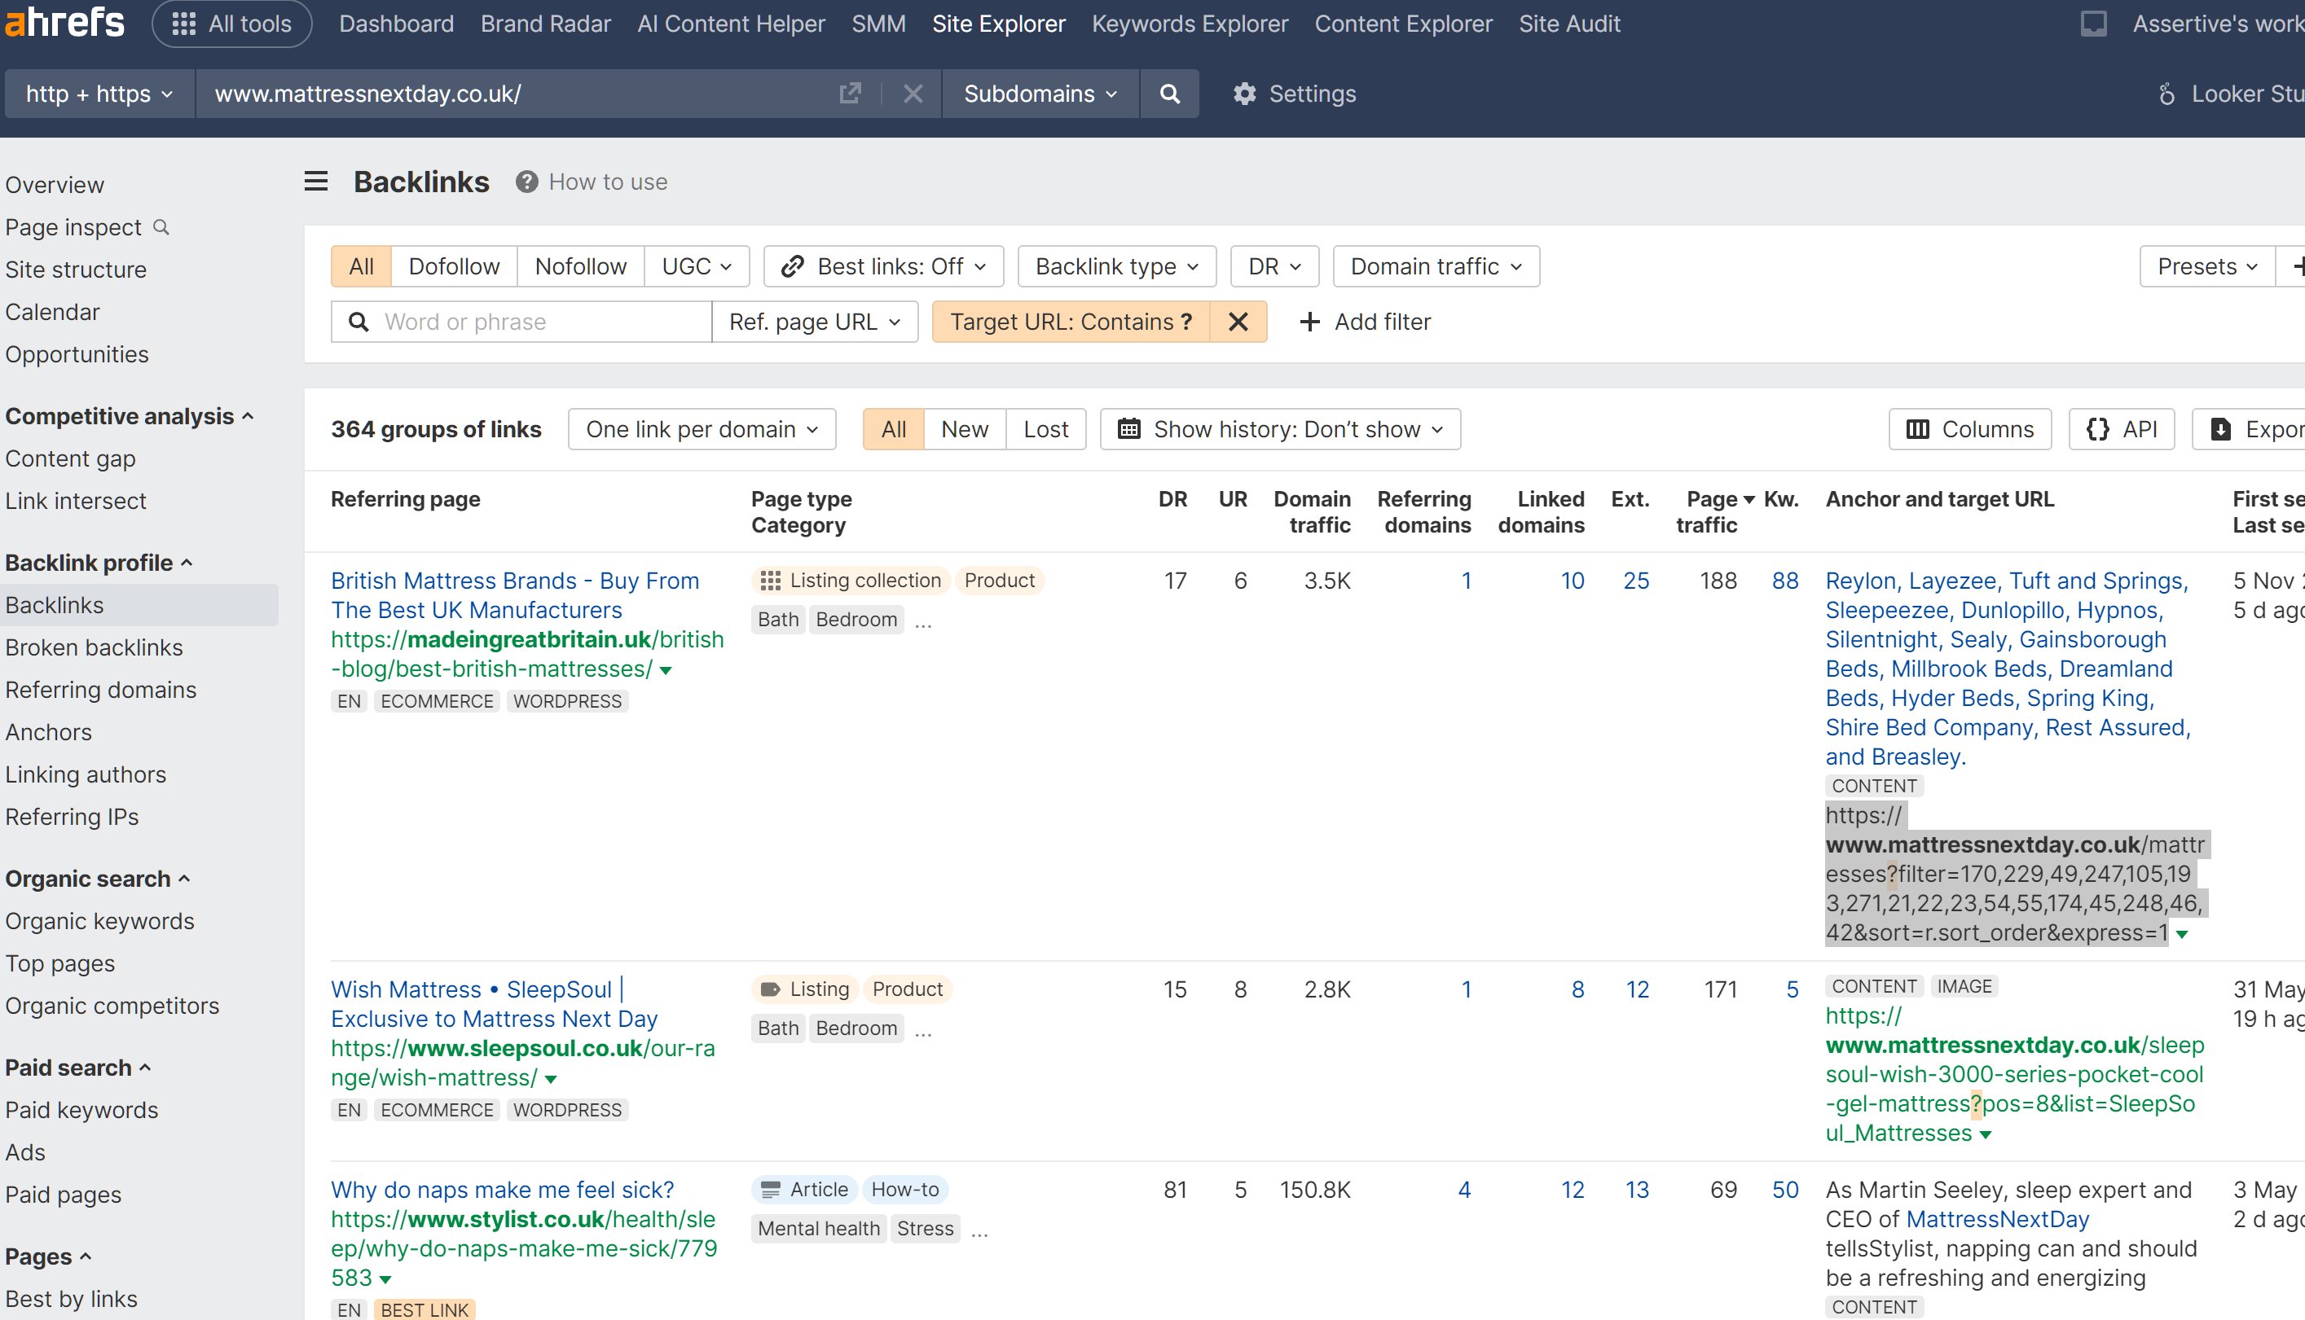2305x1320 pixels.
Task: Expand stylist.co.uk referring URL arrow
Action: [385, 1280]
